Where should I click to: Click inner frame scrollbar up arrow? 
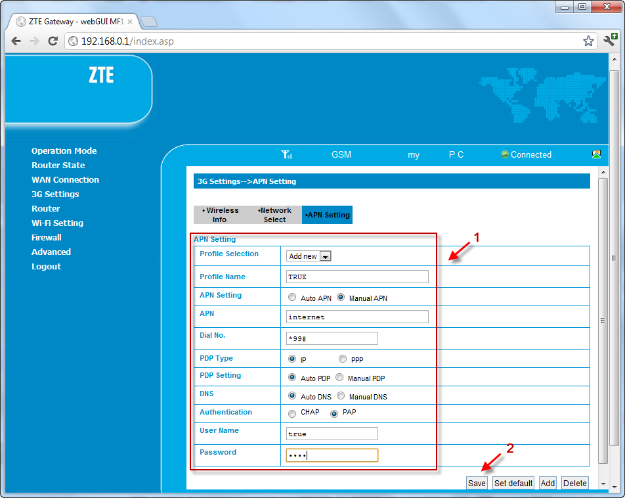[603, 172]
